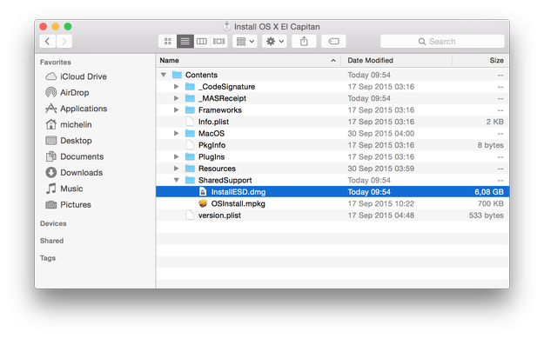The height and width of the screenshot is (338, 544).
Task: Select the Info.plist file
Action: (x=332, y=122)
